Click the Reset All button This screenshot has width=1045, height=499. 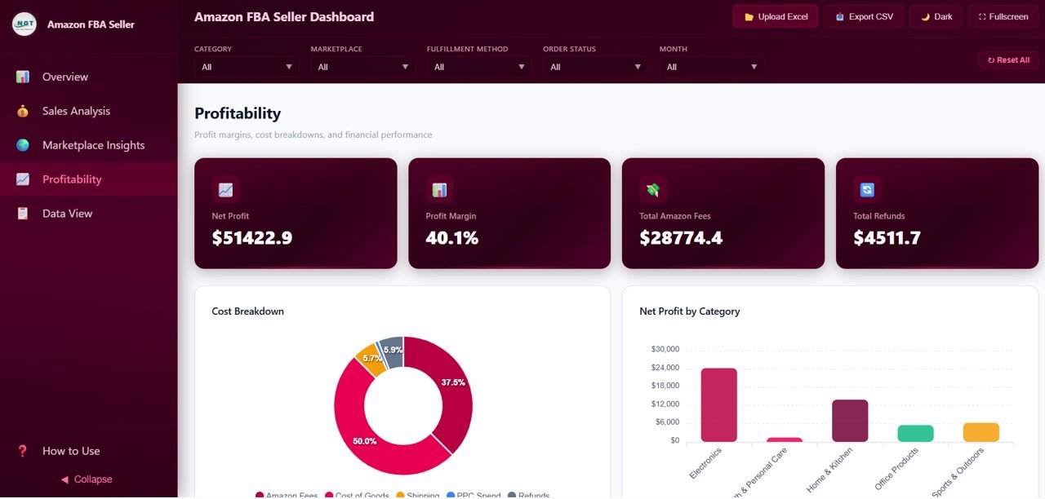tap(1008, 60)
